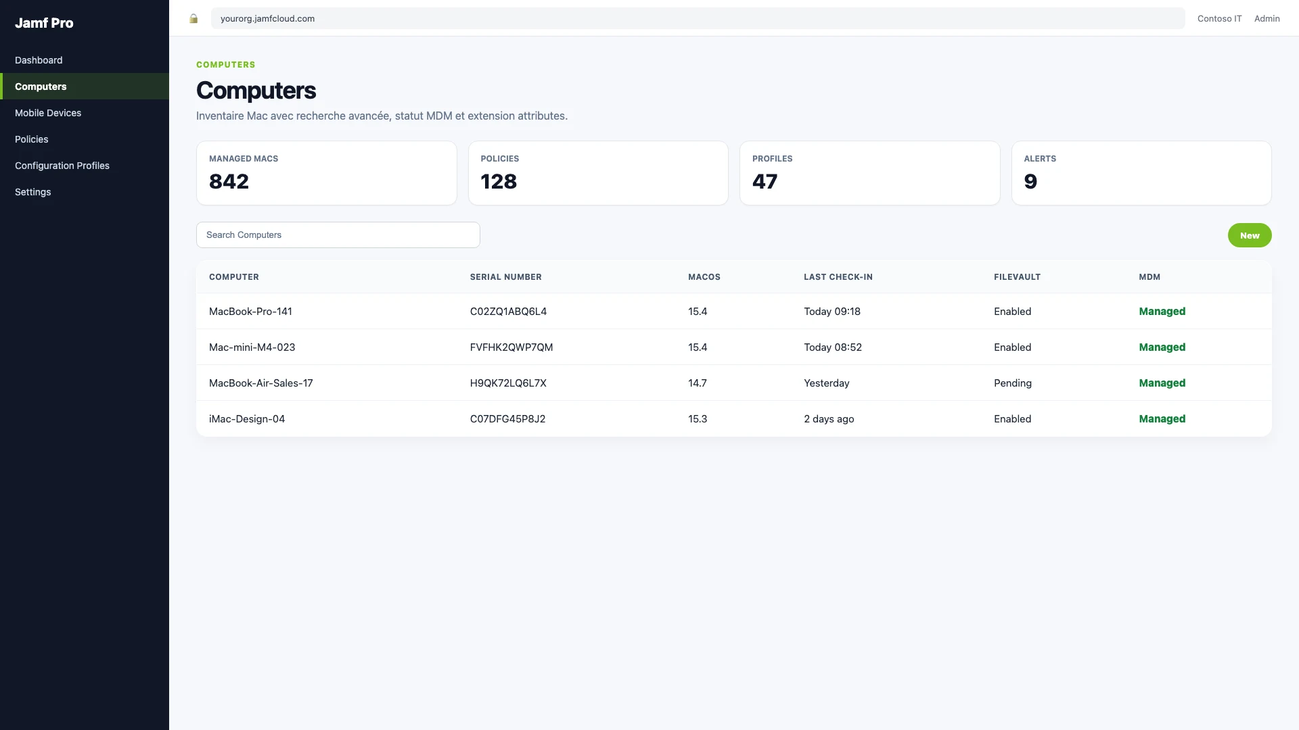1299x730 pixels.
Task: Sort by the Computer column header
Action: 234,277
